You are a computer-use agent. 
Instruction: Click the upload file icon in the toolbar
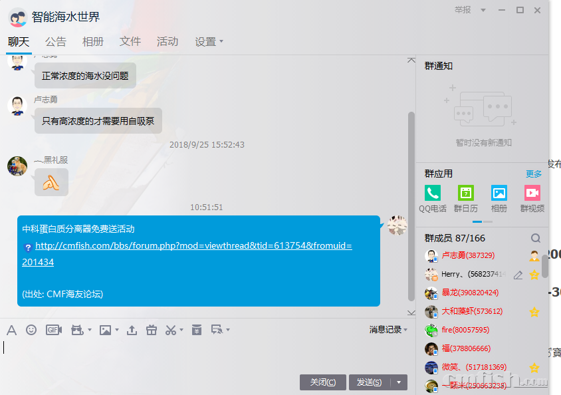pos(132,330)
